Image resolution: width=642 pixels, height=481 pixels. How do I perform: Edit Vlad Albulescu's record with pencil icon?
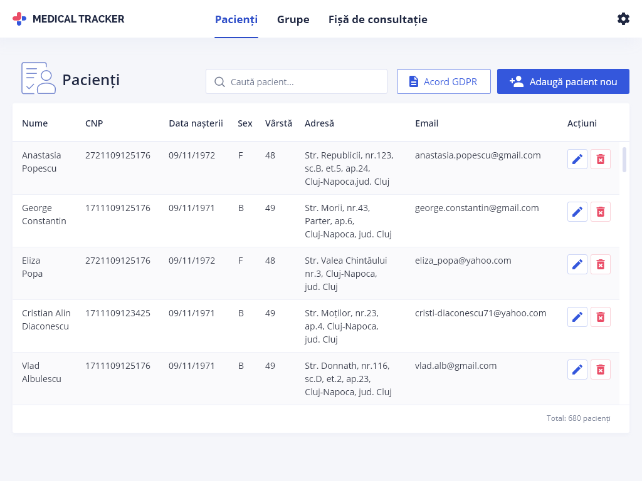[x=577, y=370]
